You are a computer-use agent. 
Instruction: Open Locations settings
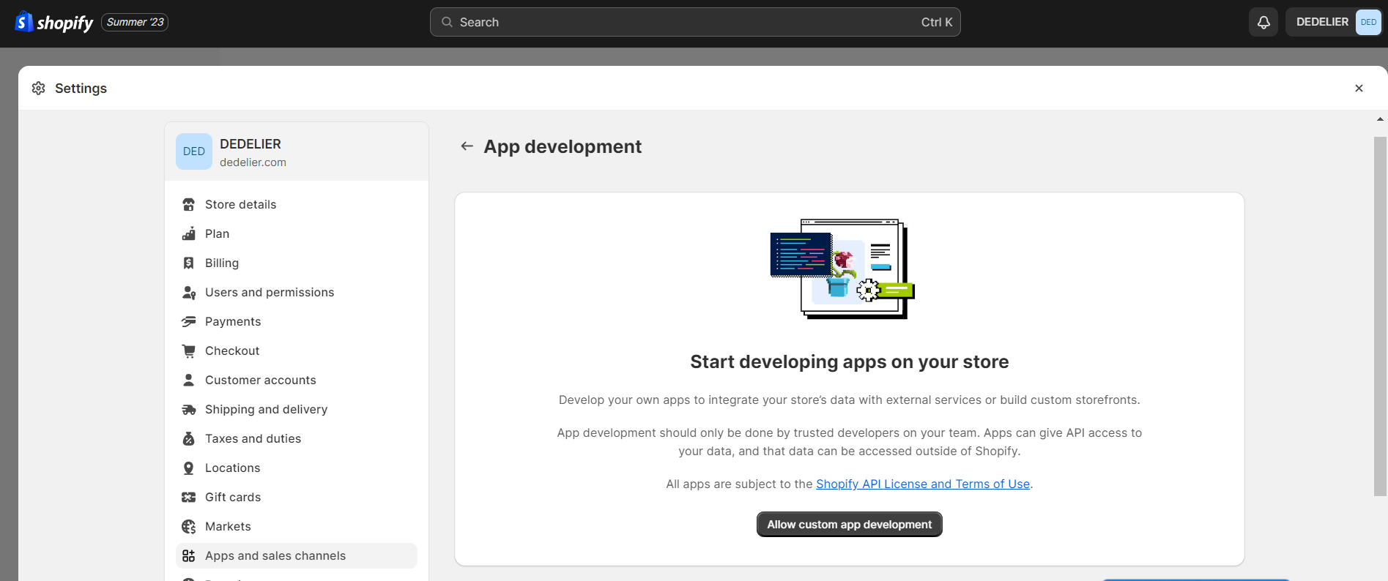pyautogui.click(x=297, y=468)
